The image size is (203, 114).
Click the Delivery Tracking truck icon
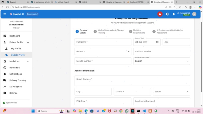point(5,80)
